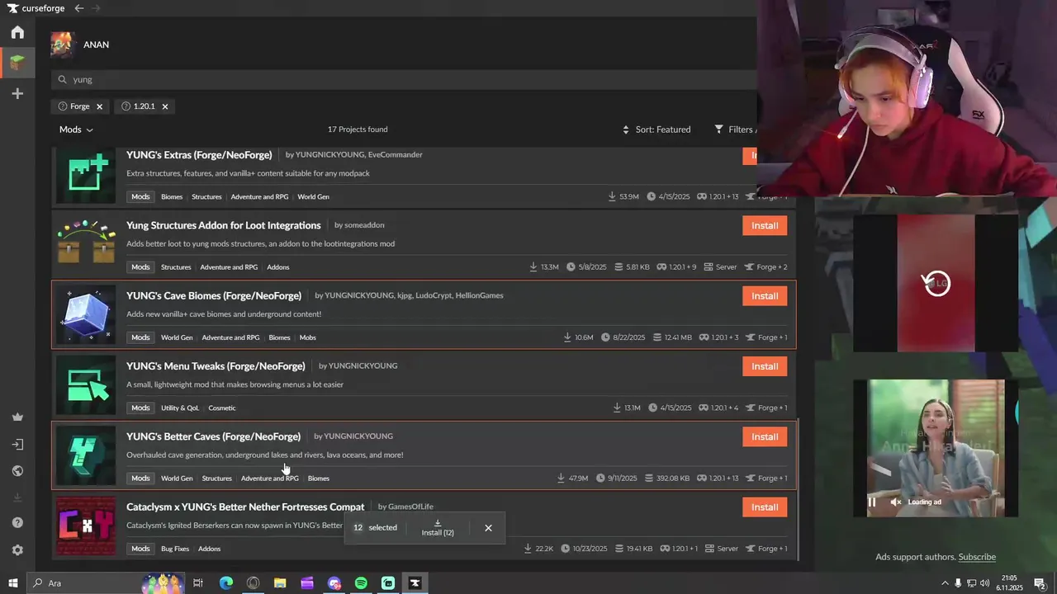This screenshot has height=594, width=1057.
Task: Click Biomes tag on YUNG's Extras row
Action: tap(172, 197)
